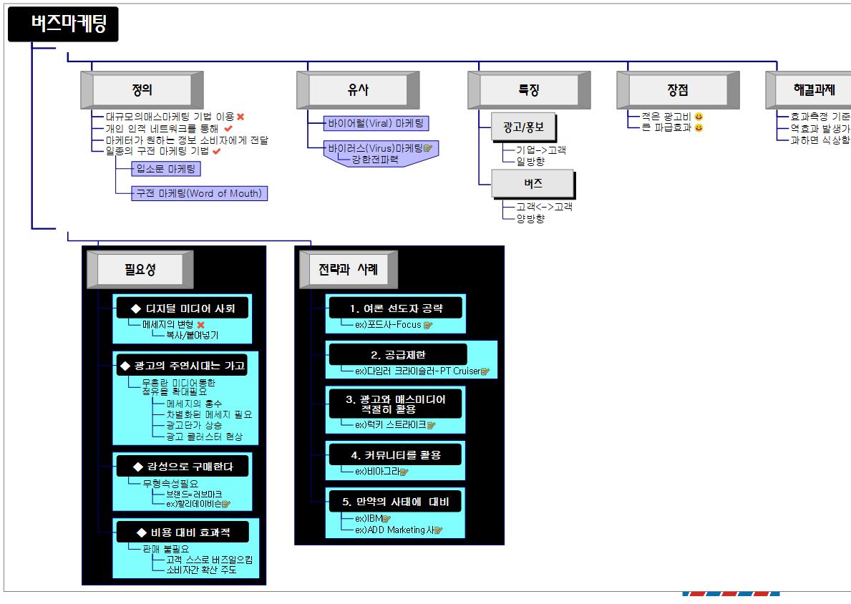
Task: Open the note icon next to ex)IBM
Action: click(x=386, y=519)
